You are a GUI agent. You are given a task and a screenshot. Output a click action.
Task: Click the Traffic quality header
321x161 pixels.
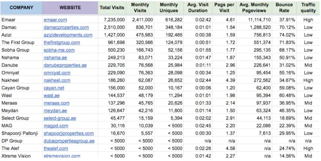point(308,7)
